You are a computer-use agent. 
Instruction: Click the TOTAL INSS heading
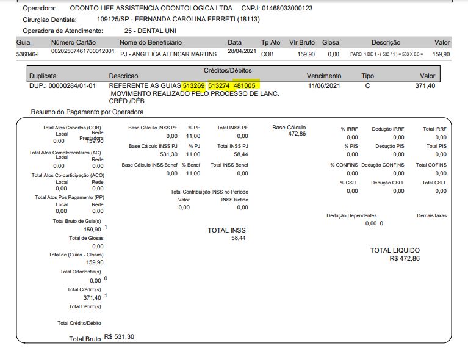(226, 230)
